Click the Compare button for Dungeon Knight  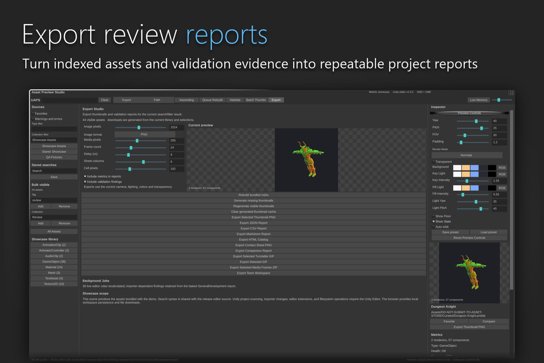tap(489, 321)
